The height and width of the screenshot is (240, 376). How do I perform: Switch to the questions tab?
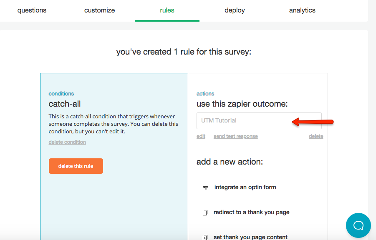[x=32, y=10]
